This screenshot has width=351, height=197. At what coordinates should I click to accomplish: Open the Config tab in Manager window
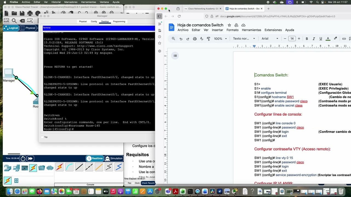(94, 21)
